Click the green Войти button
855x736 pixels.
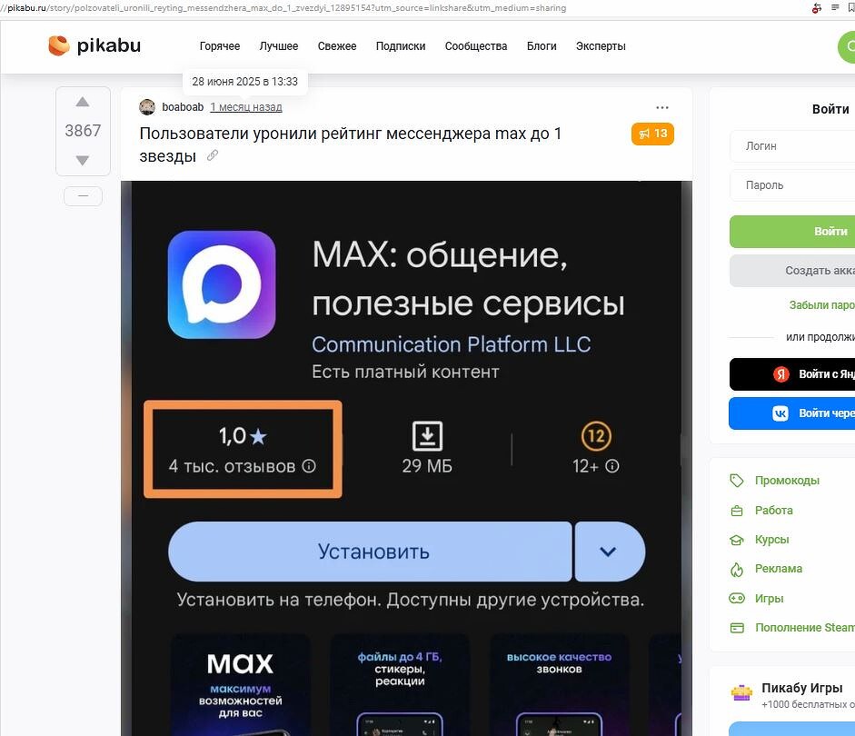[x=792, y=232]
